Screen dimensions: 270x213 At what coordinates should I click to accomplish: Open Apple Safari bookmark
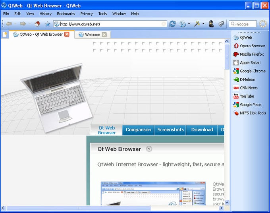pyautogui.click(x=247, y=62)
